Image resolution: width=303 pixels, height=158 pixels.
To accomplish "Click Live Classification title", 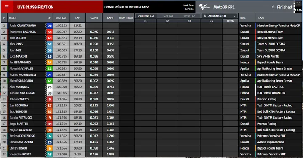I will pyautogui.click(x=35, y=7).
